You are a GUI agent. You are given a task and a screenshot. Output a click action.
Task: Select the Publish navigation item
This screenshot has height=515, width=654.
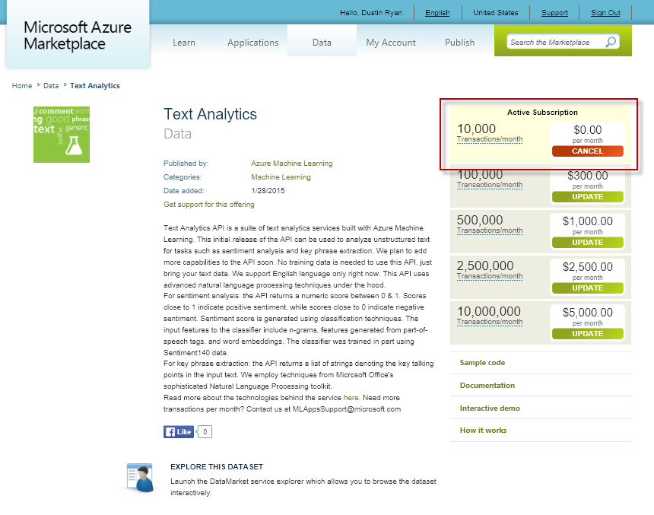point(459,43)
